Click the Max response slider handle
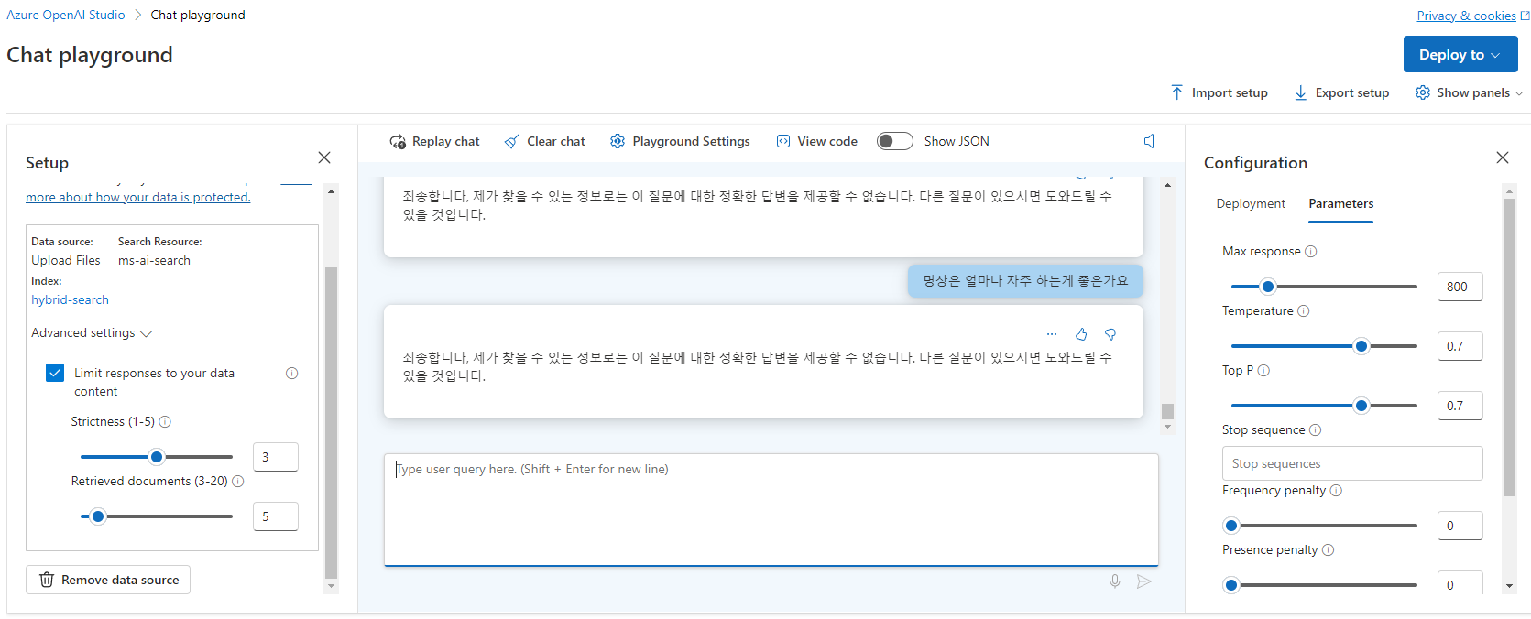The width and height of the screenshot is (1531, 619). pyautogui.click(x=1268, y=287)
